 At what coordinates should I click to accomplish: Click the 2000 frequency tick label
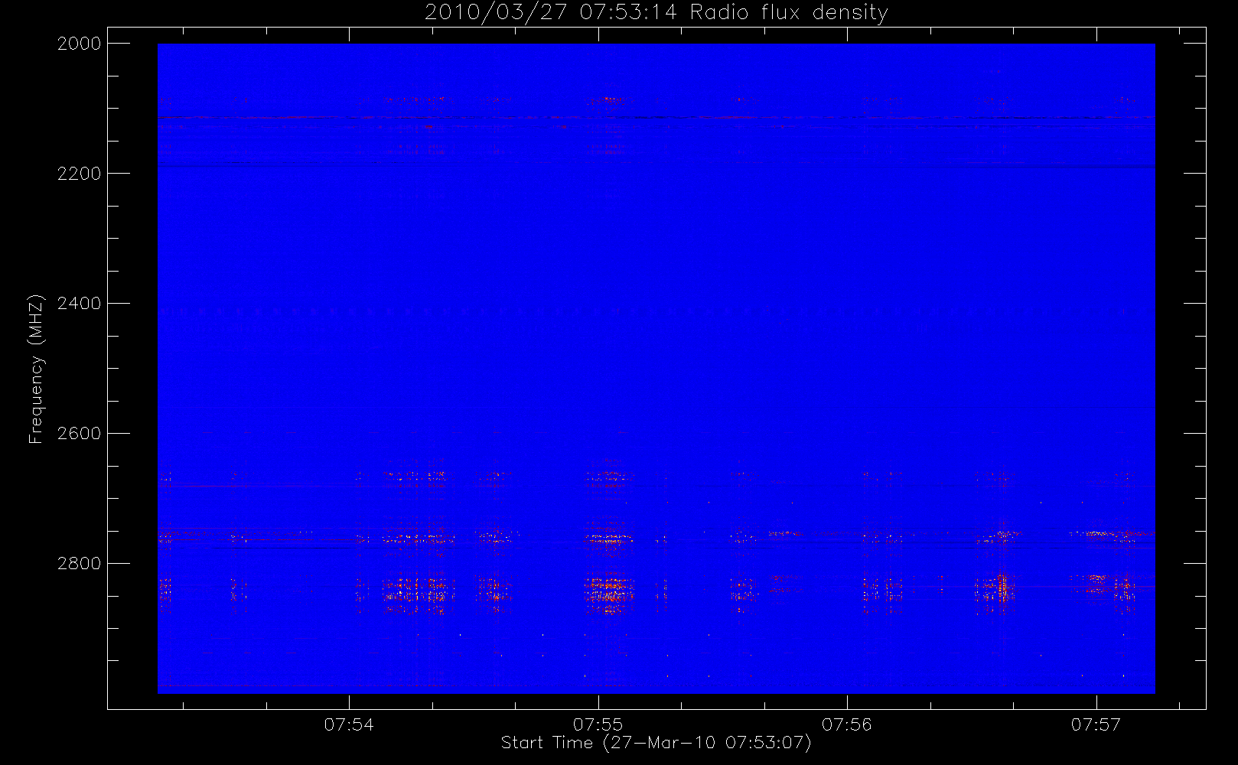click(80, 44)
